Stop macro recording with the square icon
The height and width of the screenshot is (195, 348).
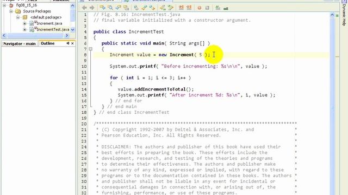click(207, 8)
